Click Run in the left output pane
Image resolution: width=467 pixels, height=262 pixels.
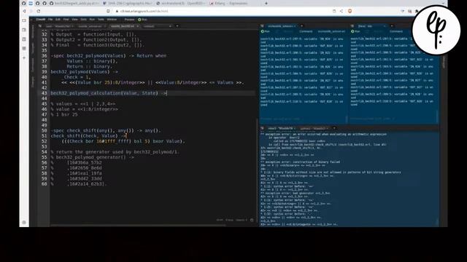[x=266, y=31]
